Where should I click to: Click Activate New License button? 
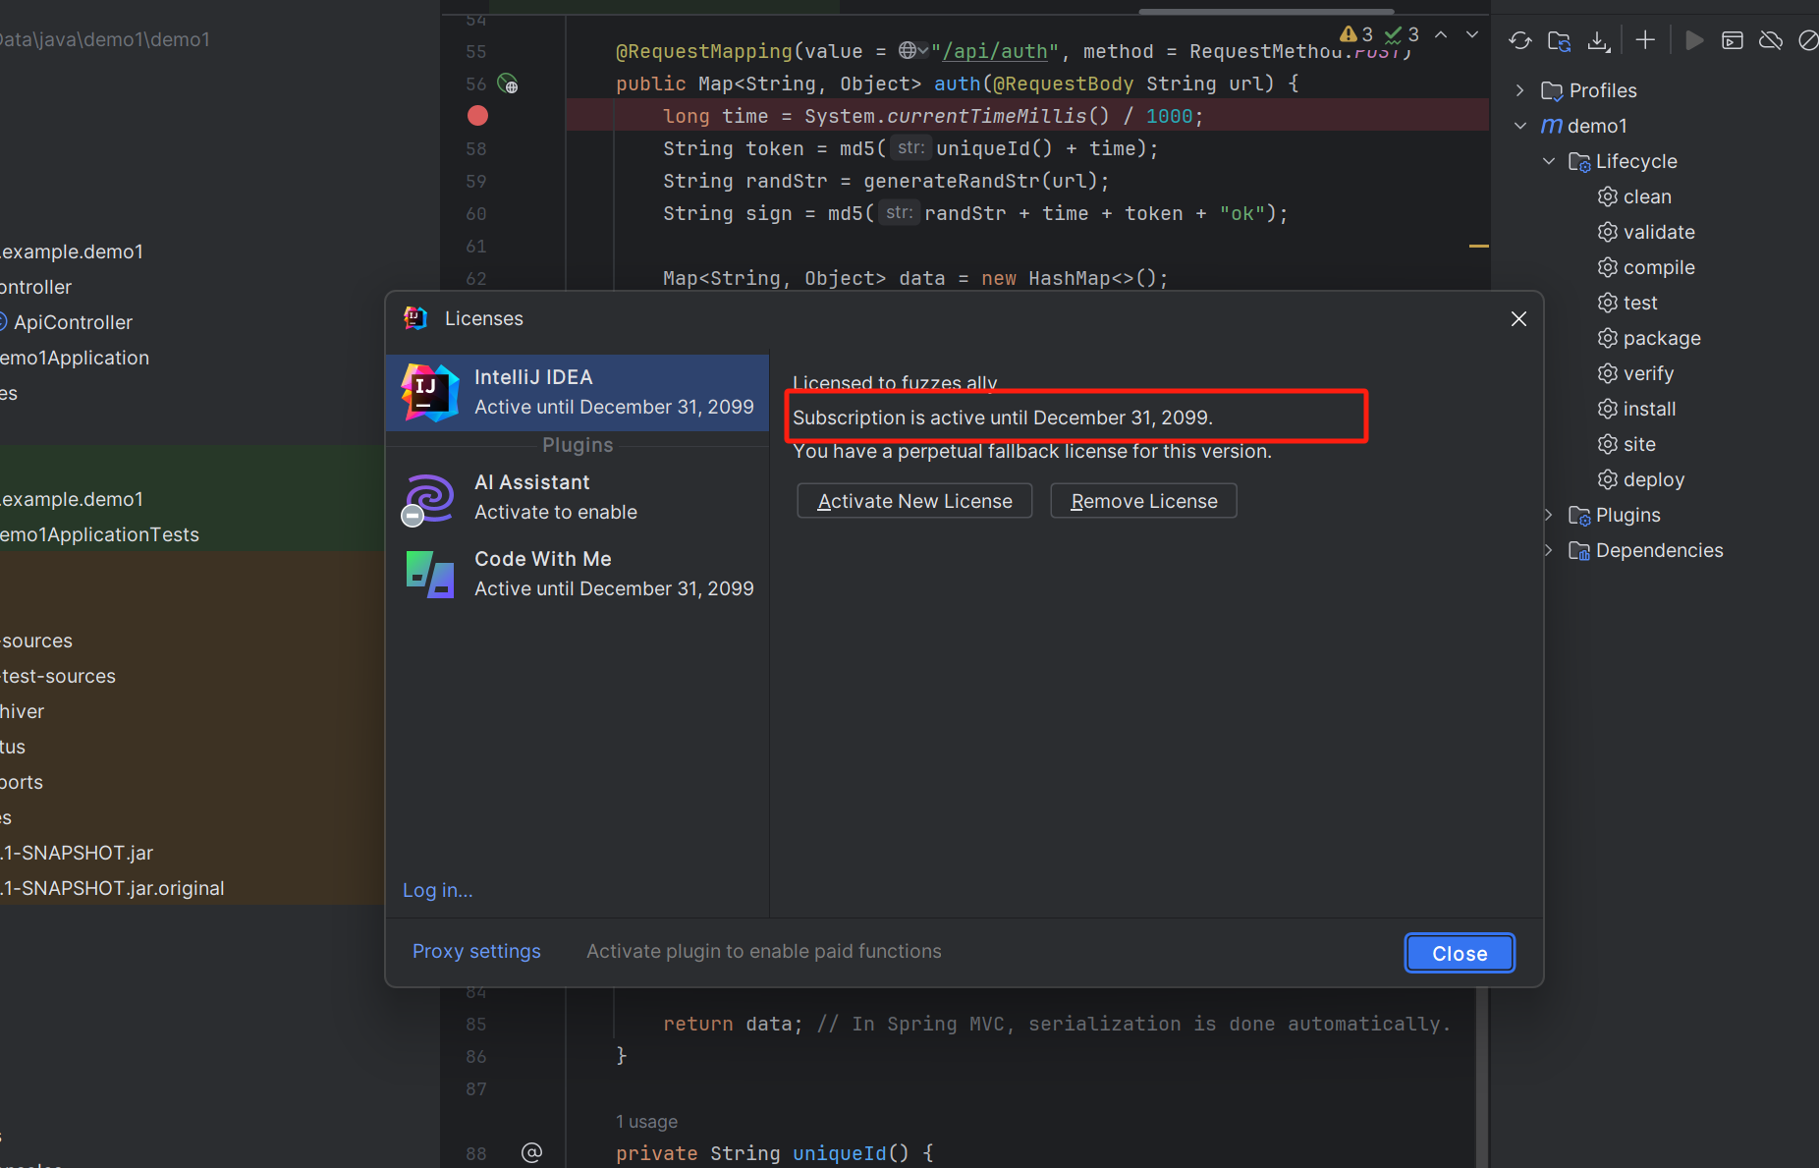tap(914, 501)
